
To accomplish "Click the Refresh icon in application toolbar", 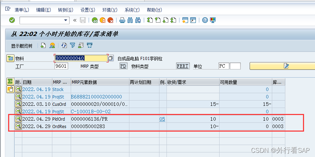I will point(64,46).
